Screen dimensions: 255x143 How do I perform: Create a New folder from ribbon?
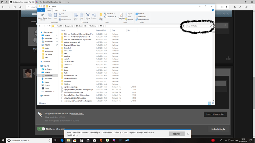(101, 17)
